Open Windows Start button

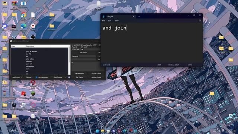coord(97,131)
